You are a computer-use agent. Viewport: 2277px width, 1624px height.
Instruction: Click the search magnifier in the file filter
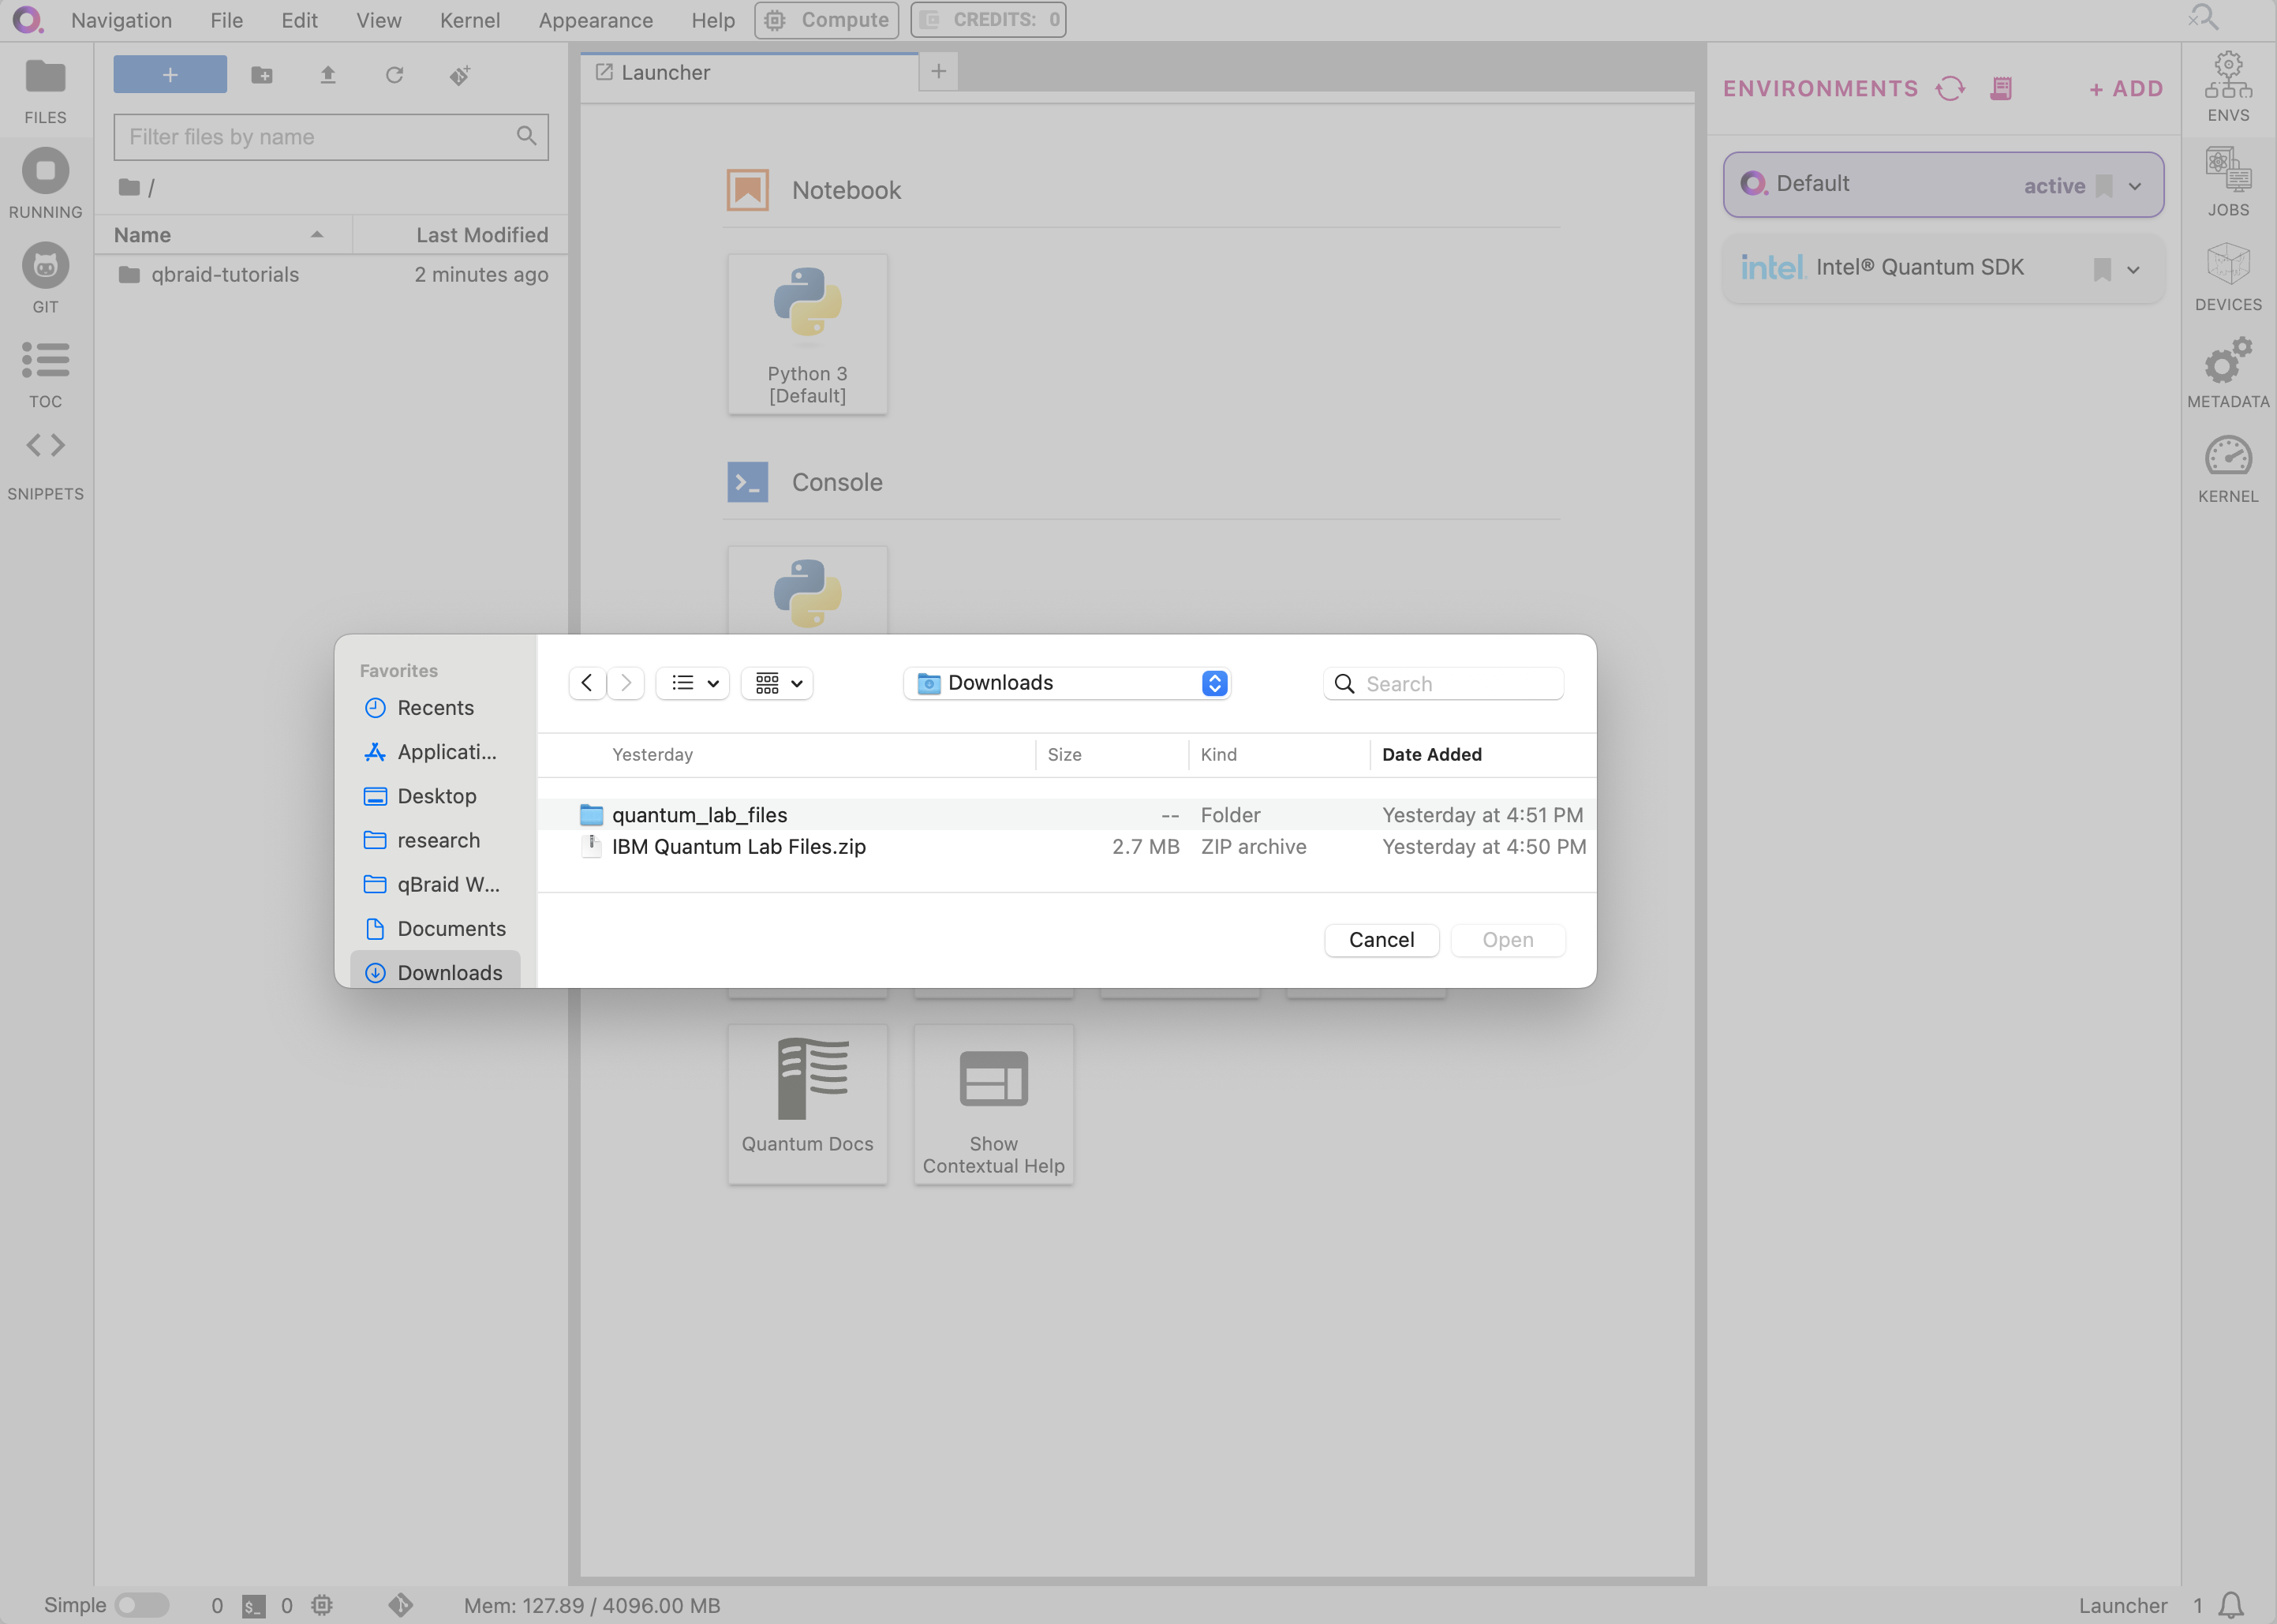pos(525,136)
